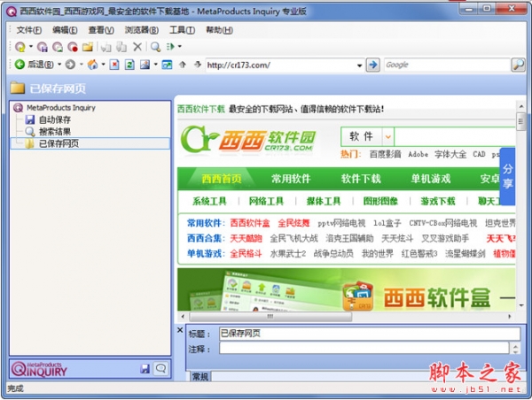The height and width of the screenshot is (400, 532).
Task: Click the vertical scrollbar thumb of webpage
Action: (520, 121)
